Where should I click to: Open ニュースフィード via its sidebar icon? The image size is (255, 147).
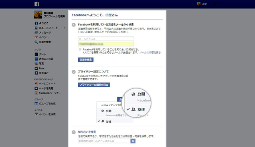[36, 28]
